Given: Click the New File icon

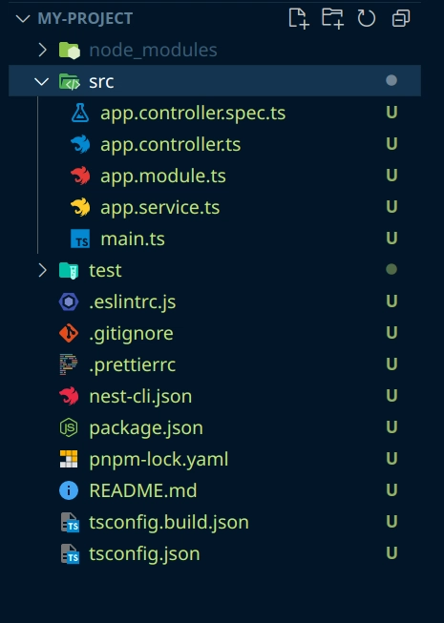Looking at the screenshot, I should [299, 19].
